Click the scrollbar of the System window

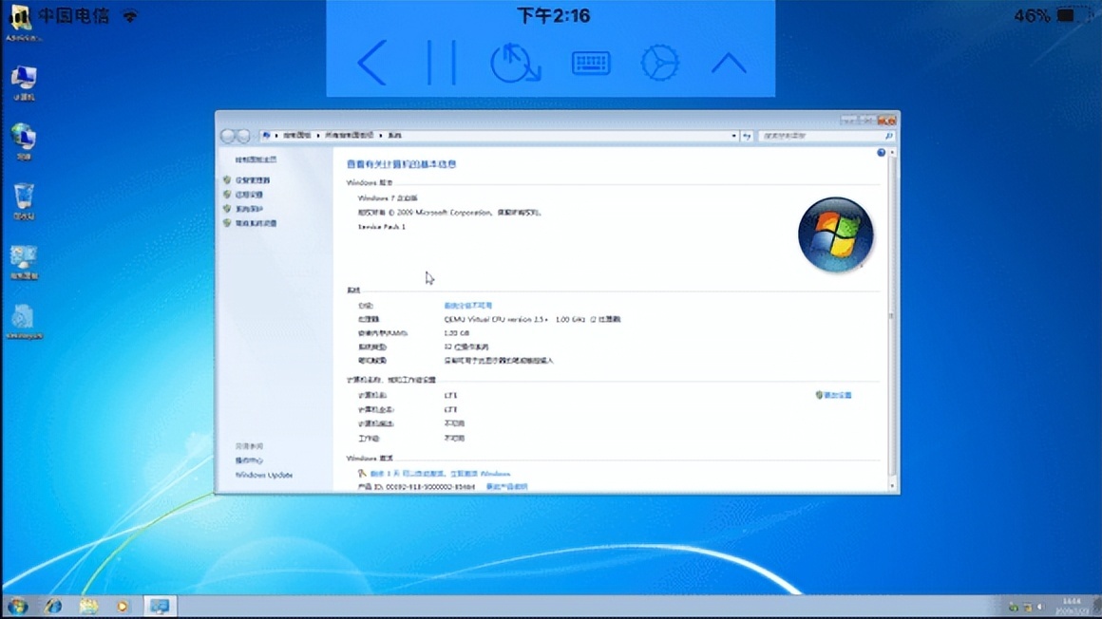[x=893, y=317]
